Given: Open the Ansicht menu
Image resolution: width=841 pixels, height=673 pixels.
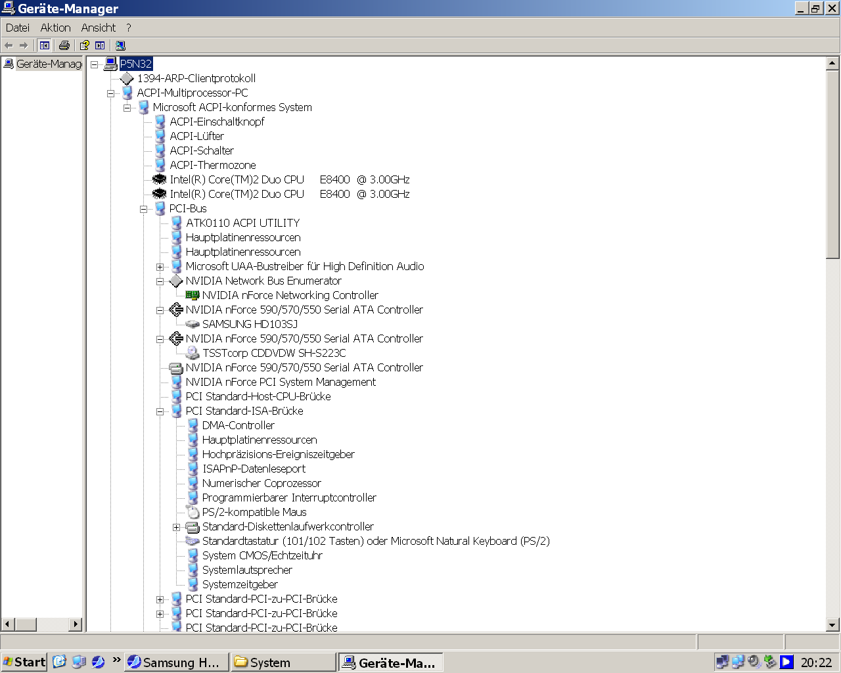Looking at the screenshot, I should [x=98, y=28].
